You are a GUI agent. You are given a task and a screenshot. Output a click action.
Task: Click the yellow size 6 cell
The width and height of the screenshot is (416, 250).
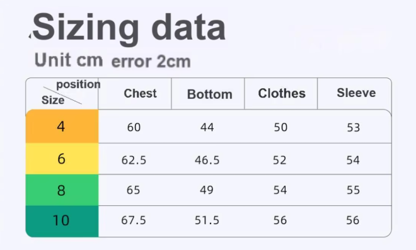[62, 159]
